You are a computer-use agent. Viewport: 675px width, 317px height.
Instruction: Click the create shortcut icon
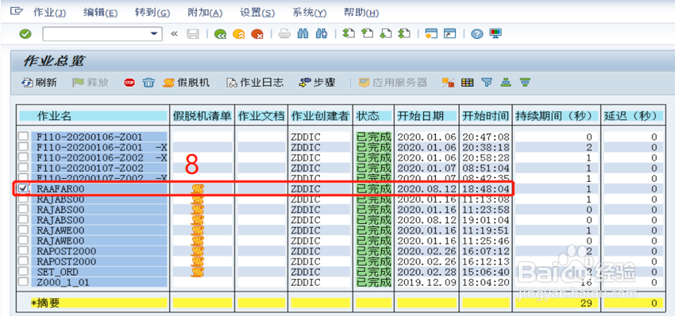point(449,34)
